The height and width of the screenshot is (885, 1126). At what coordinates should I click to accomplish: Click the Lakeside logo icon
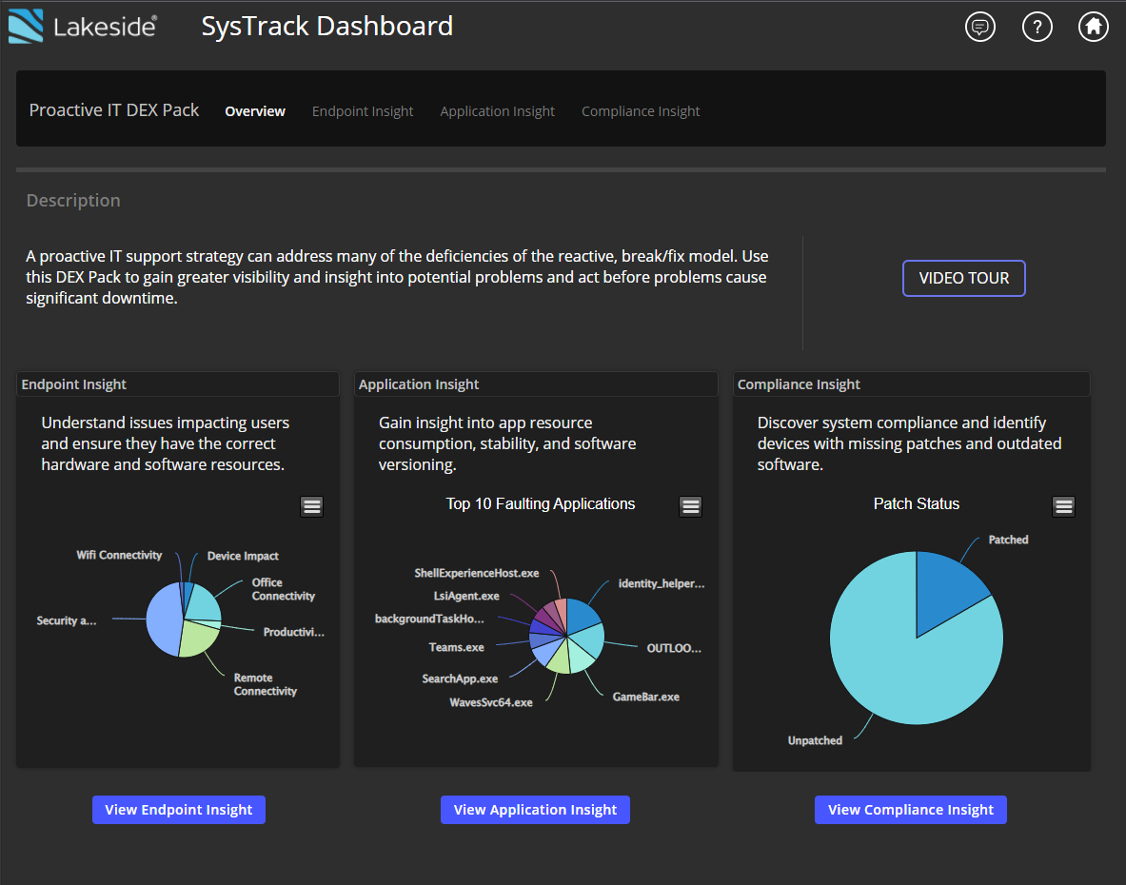26,26
